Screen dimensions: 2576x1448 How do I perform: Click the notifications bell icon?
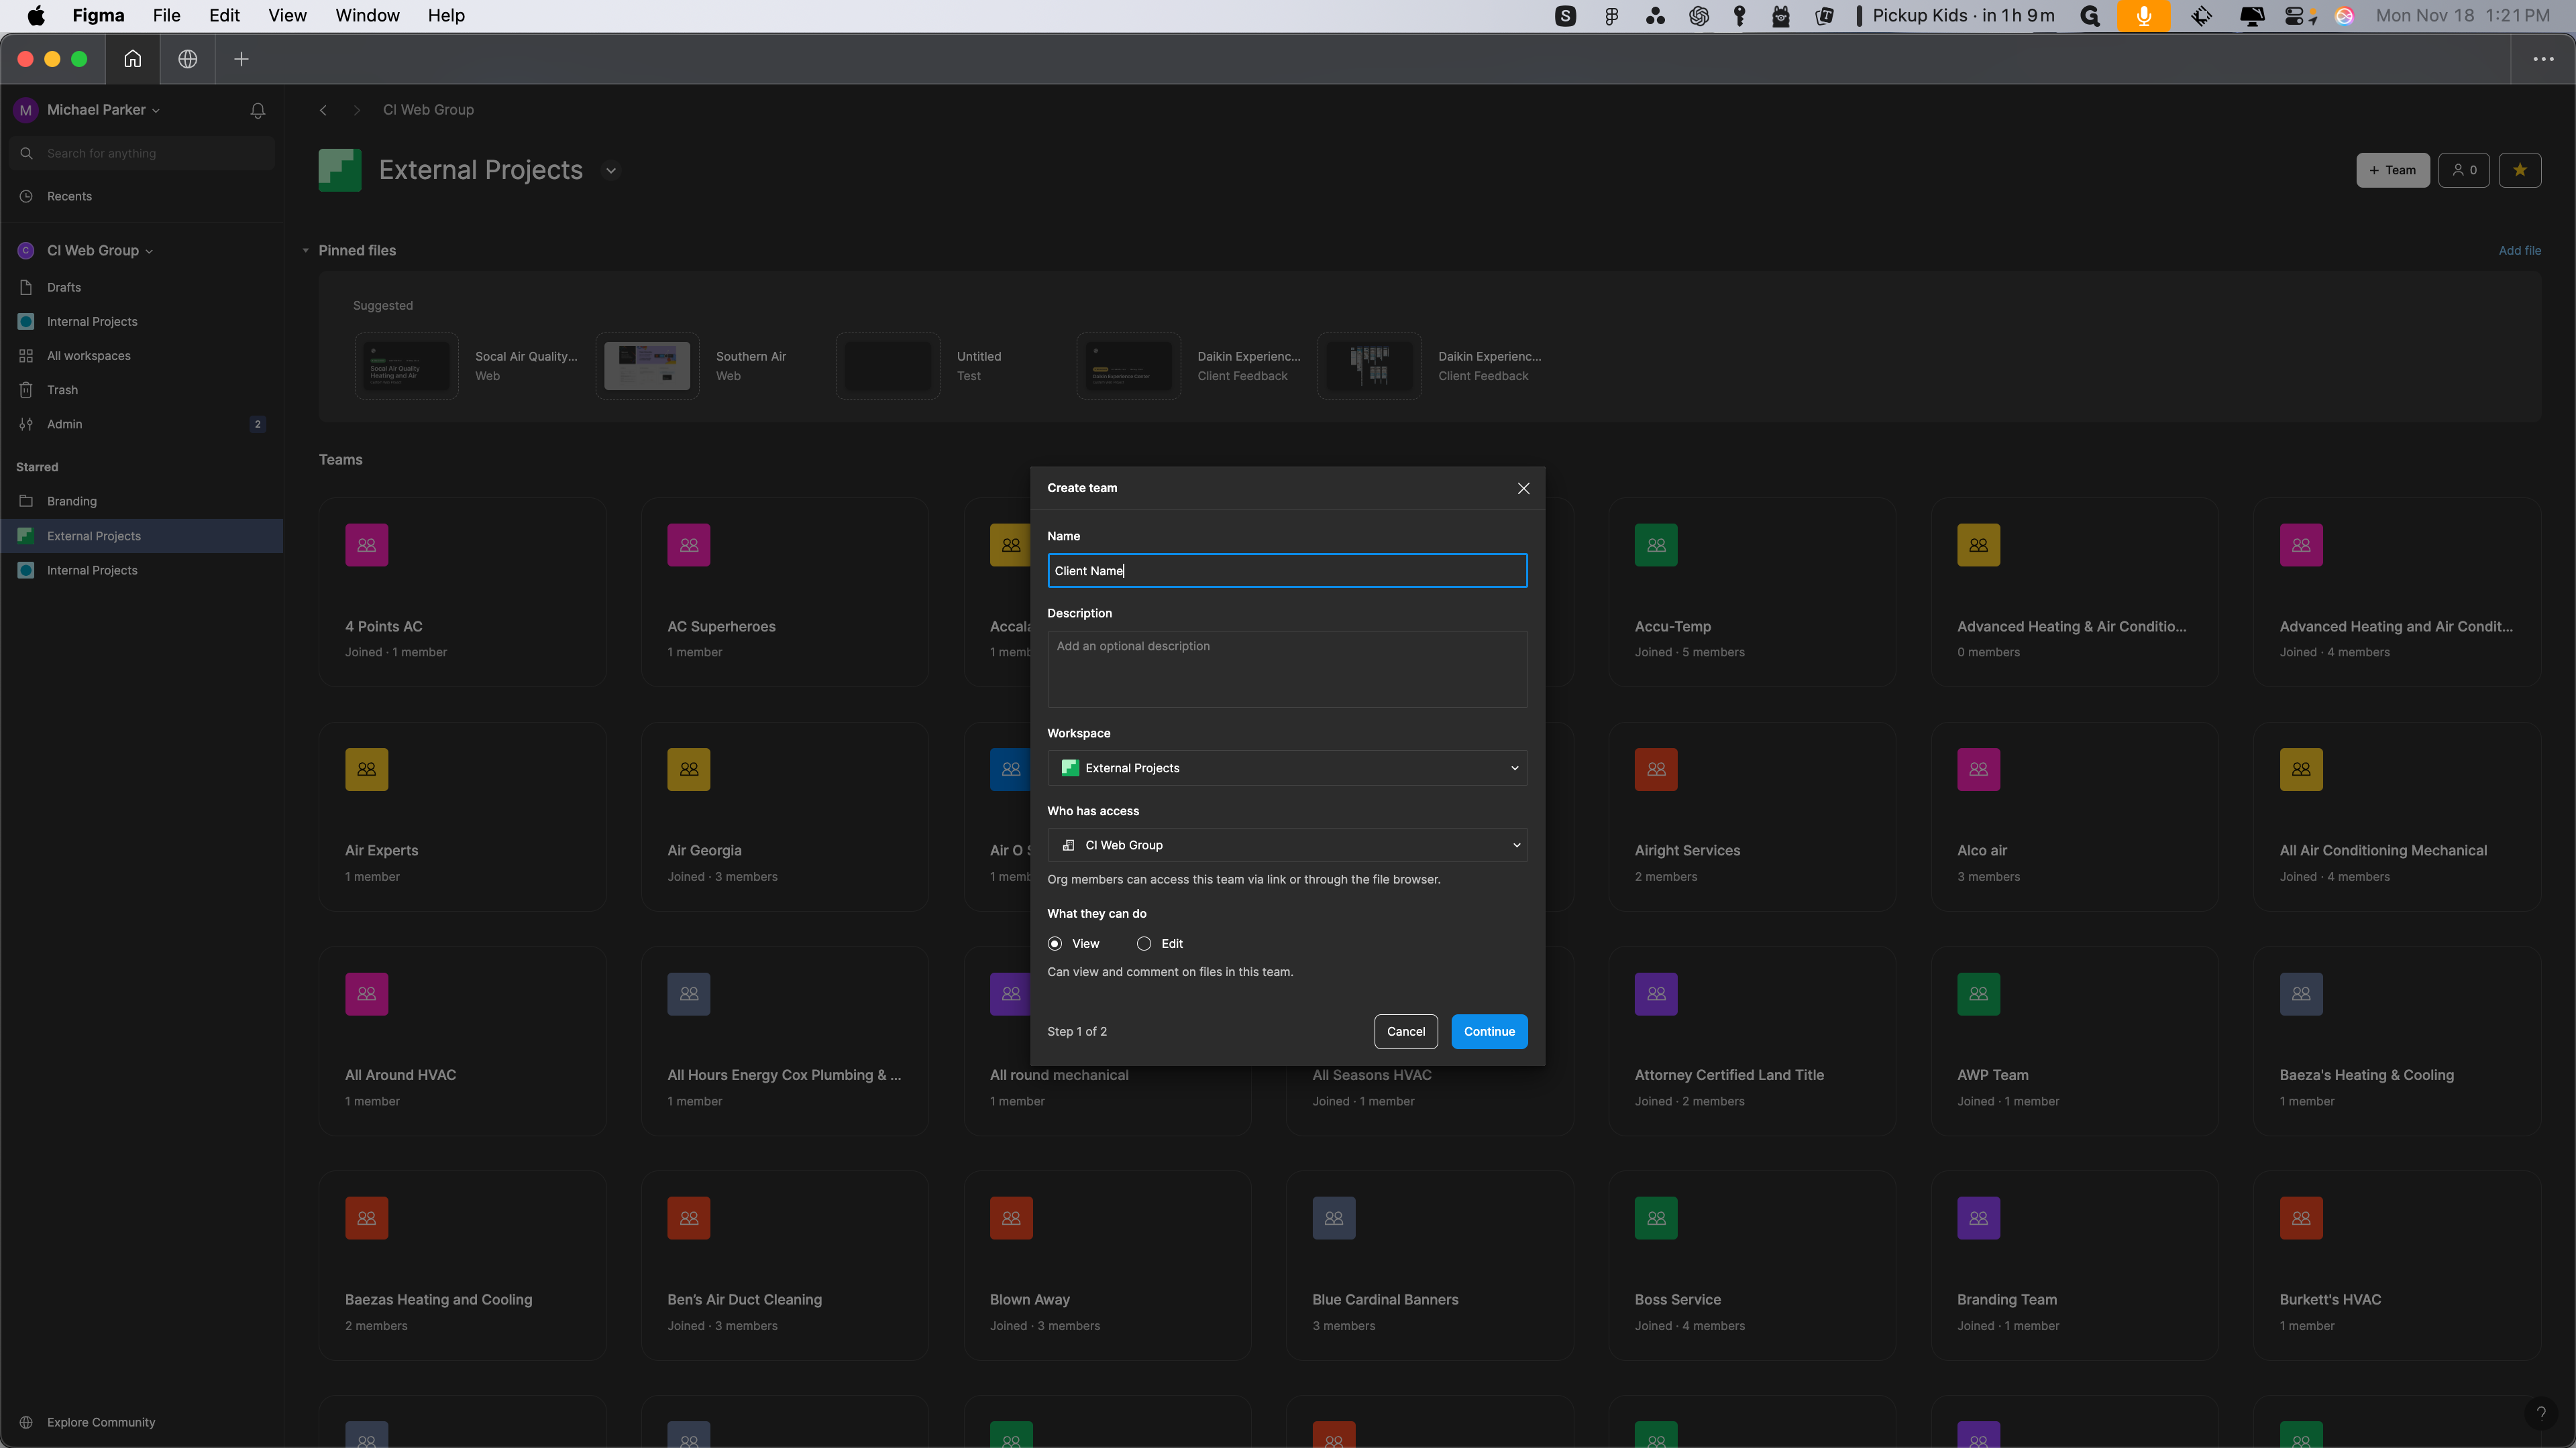[x=257, y=110]
